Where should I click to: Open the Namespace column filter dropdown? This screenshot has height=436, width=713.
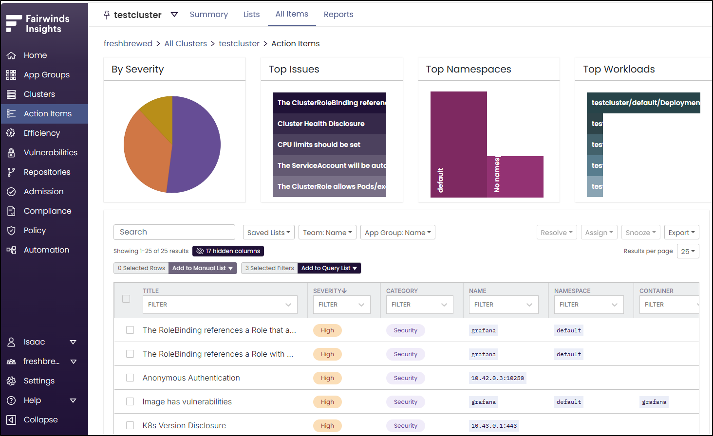tap(589, 305)
